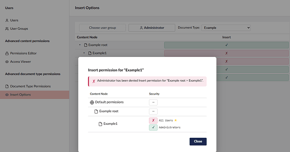The image size is (290, 152).
Task: Click green Insert checkmark cell for Example root
Action: click(227, 45)
